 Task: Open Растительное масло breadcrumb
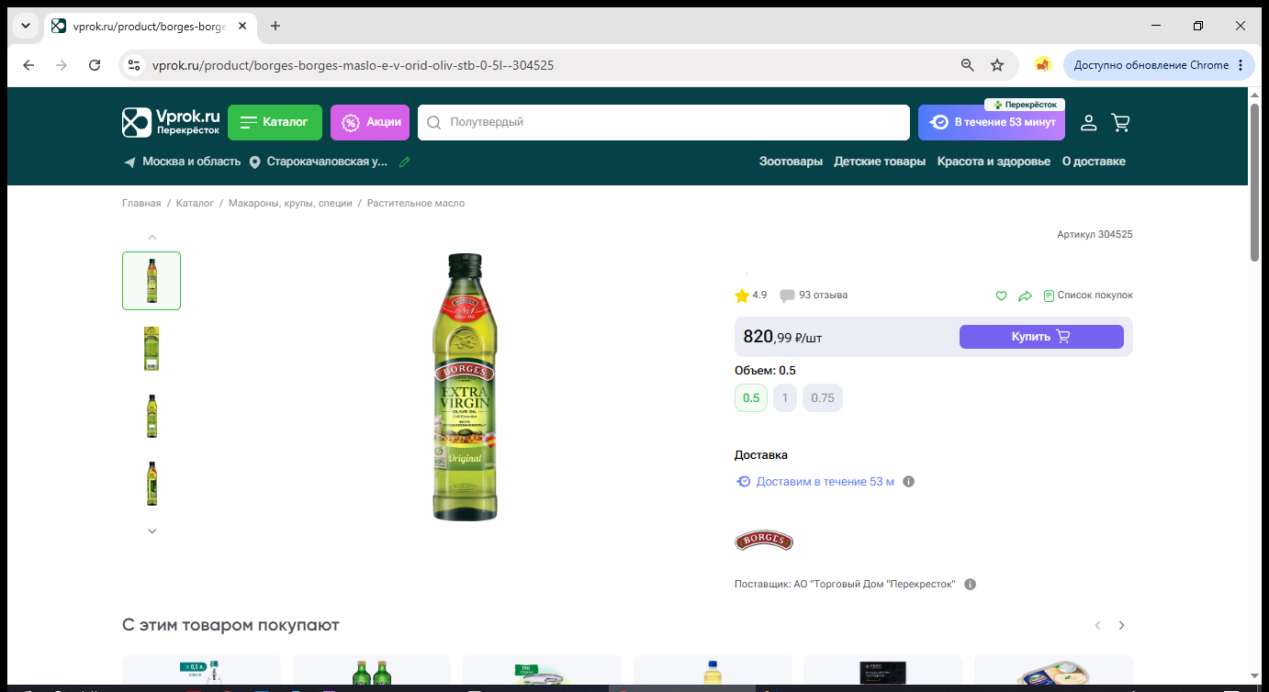click(x=416, y=203)
